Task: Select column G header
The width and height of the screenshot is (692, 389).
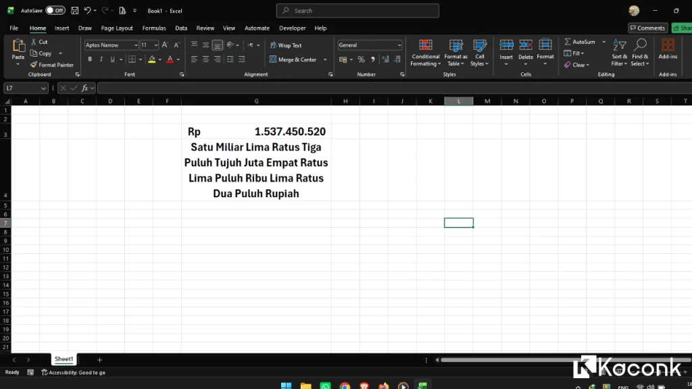Action: pyautogui.click(x=256, y=101)
